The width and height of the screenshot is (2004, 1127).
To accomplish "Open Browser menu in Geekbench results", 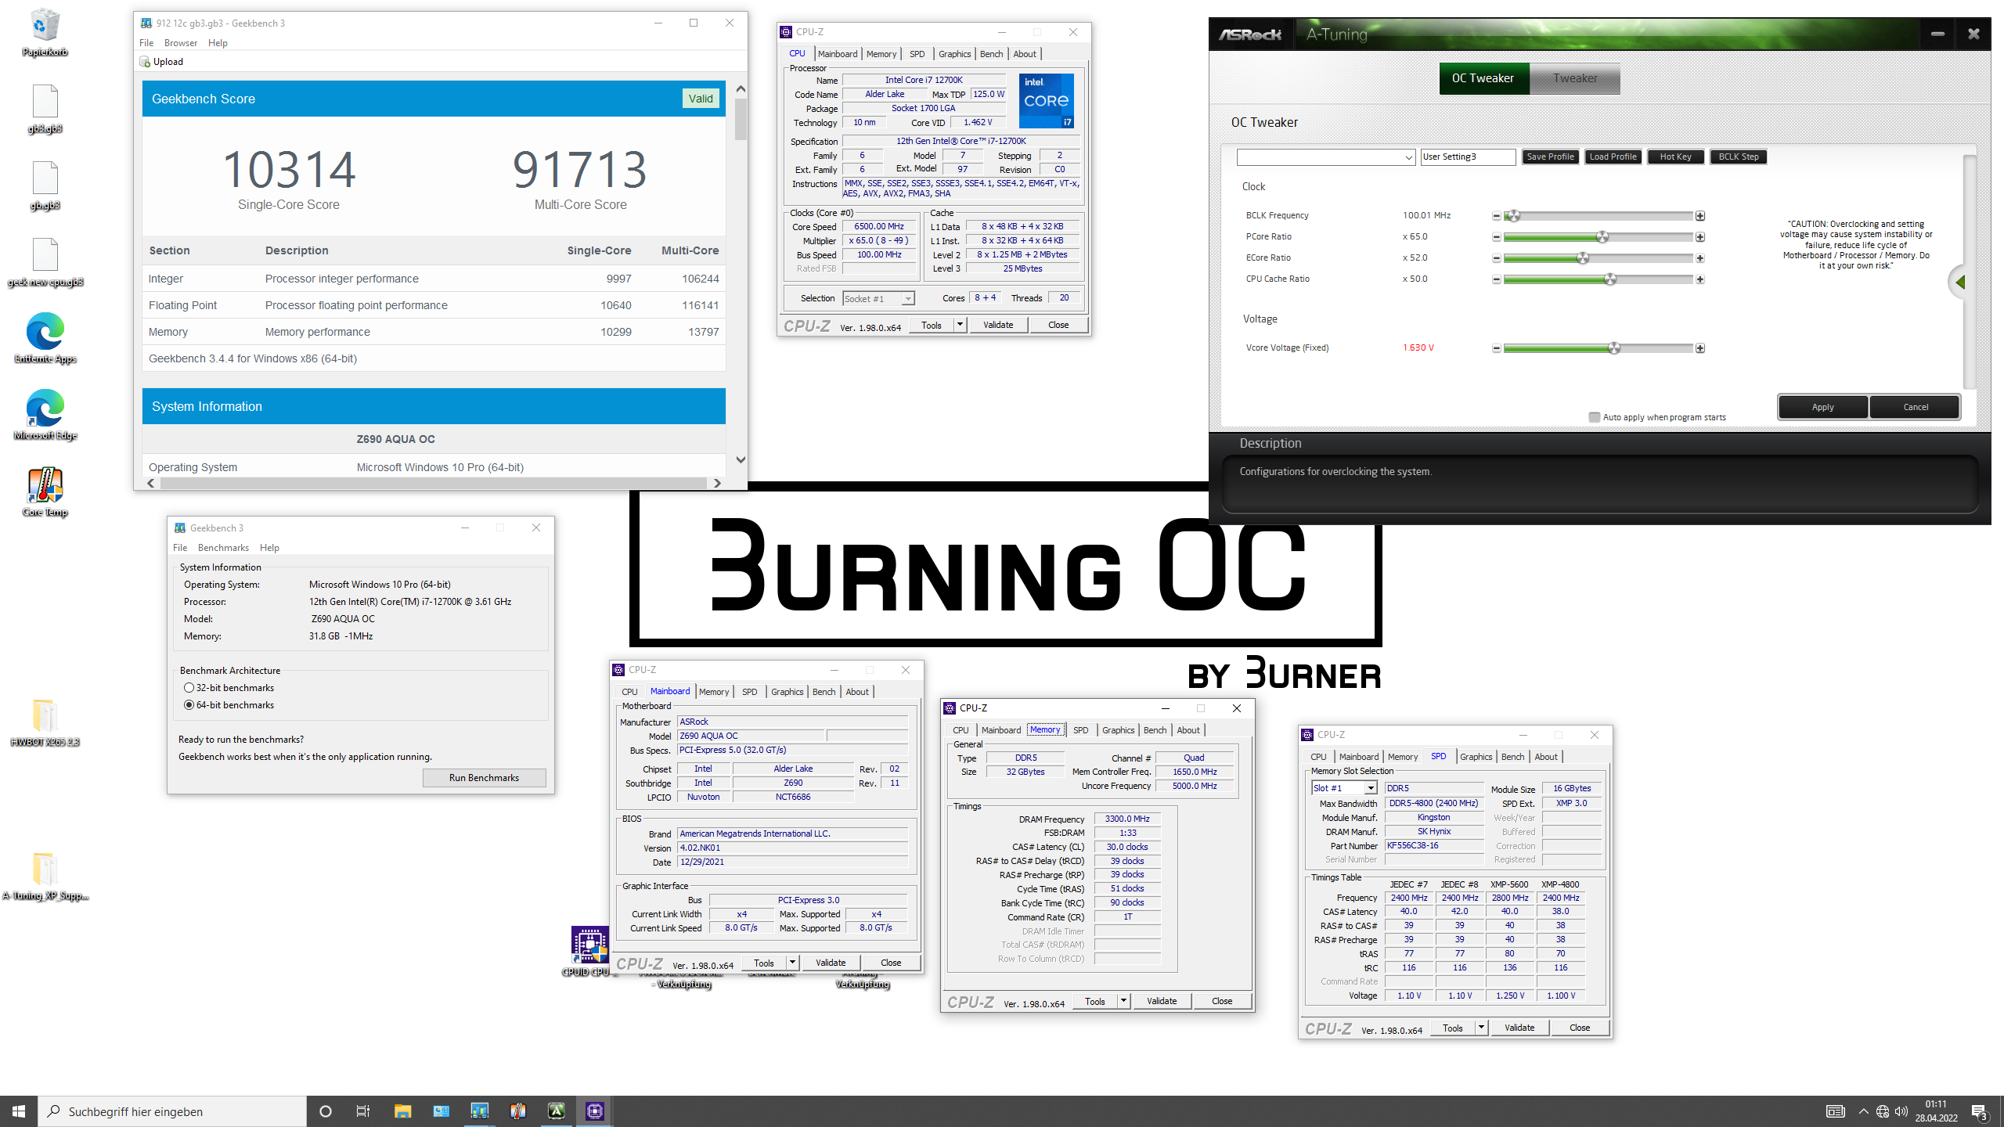I will [181, 43].
